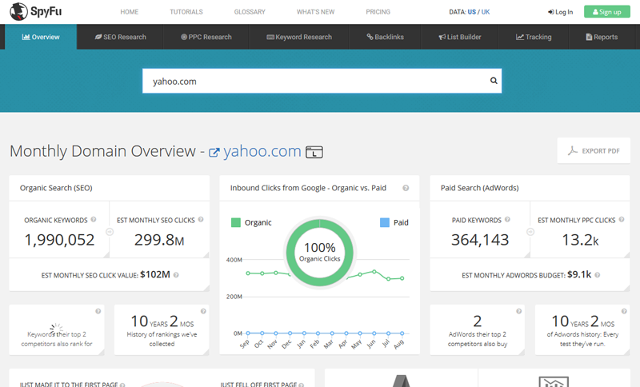Go to the HOME page

tap(130, 12)
